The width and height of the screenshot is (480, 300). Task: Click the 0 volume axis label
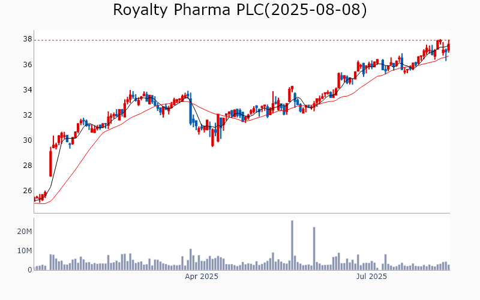(x=29, y=270)
